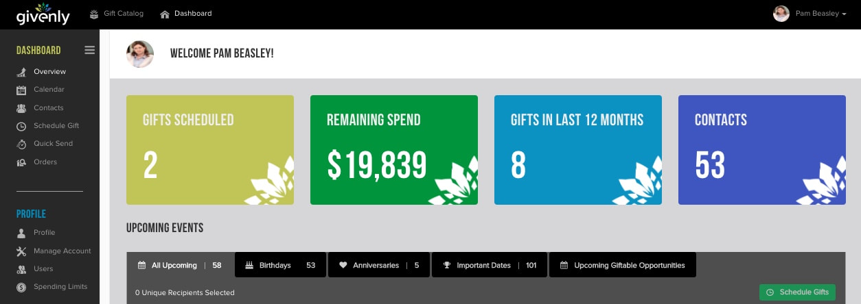Click the Givenly logo
861x304 pixels.
(43, 14)
